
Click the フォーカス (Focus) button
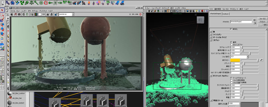[x=262, y=19]
